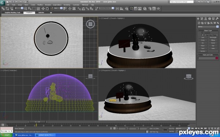Open the Curve Editor

point(136,9)
